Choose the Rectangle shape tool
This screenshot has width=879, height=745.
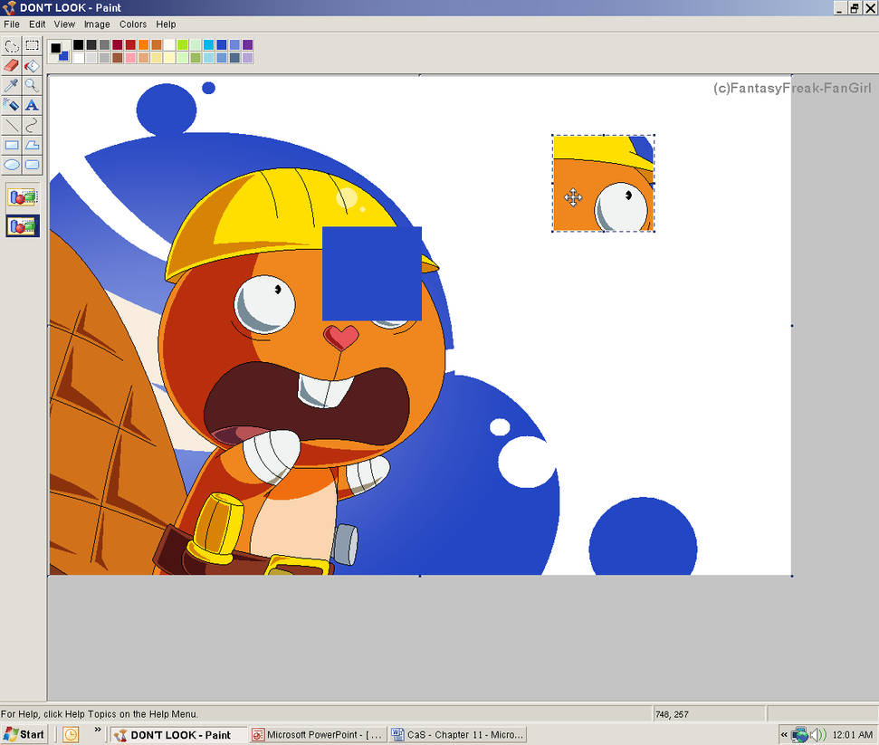coord(12,145)
